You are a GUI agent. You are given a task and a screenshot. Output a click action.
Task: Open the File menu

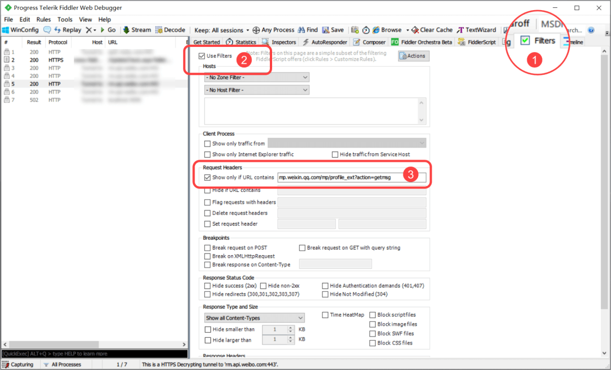pyautogui.click(x=8, y=19)
